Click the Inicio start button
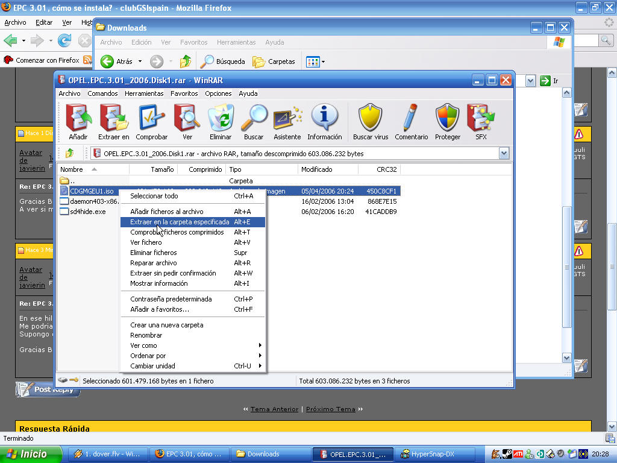Viewport: 617px width, 463px height. 31,454
